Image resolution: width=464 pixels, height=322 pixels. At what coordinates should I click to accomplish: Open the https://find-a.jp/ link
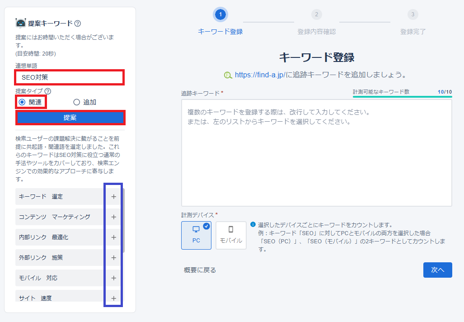click(x=260, y=75)
